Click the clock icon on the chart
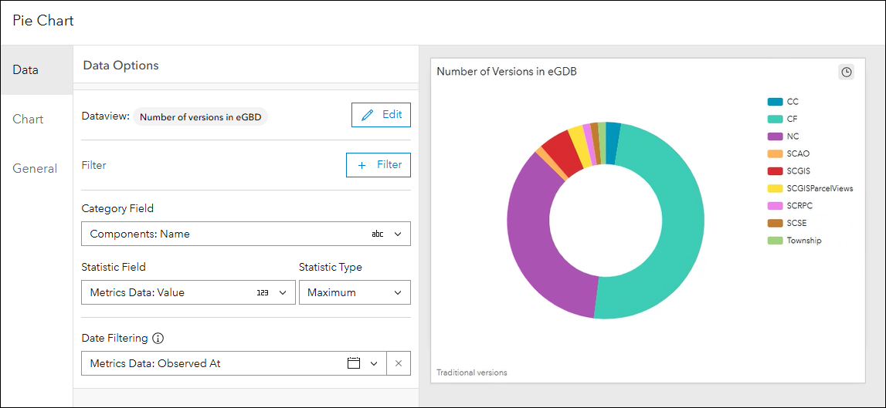This screenshot has width=886, height=408. click(847, 72)
